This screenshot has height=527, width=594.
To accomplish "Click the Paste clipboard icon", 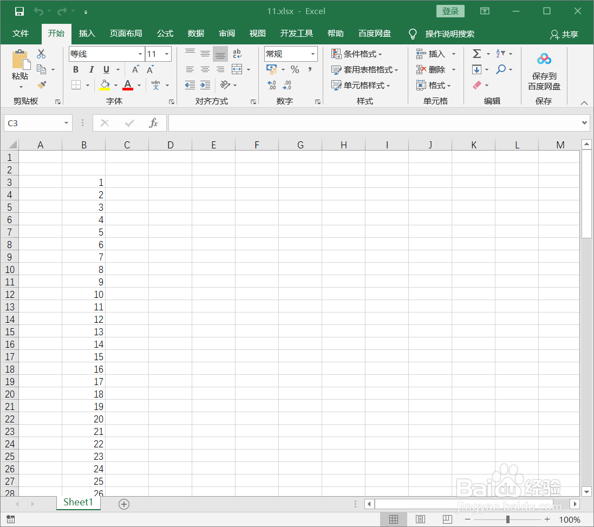I will click(x=21, y=60).
